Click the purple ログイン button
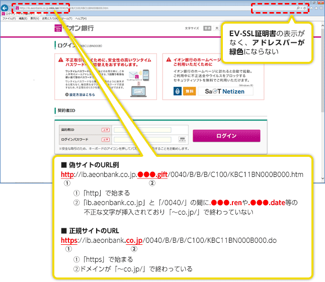 [x=226, y=136]
